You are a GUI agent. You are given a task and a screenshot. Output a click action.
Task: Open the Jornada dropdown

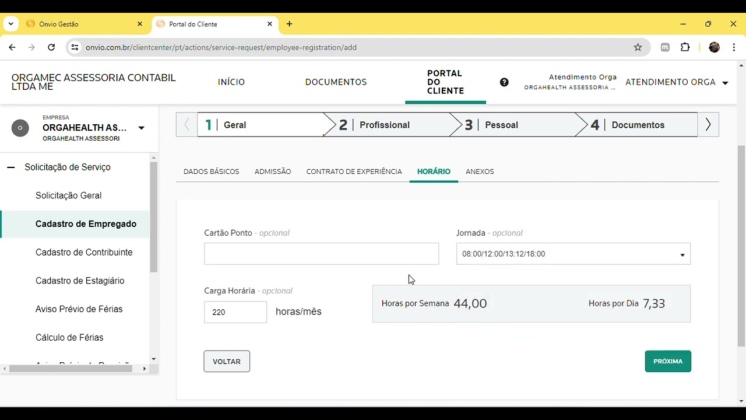[573, 254]
